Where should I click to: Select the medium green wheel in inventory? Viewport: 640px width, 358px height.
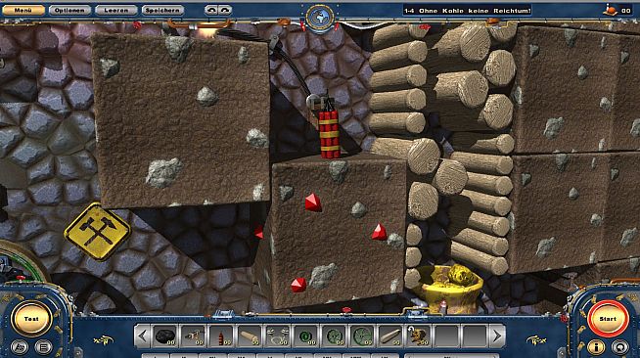335,336
